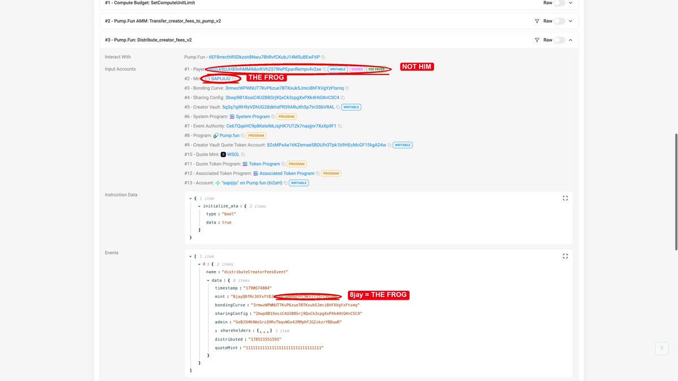Copy the Pump.Fun interact-with address

324,57
